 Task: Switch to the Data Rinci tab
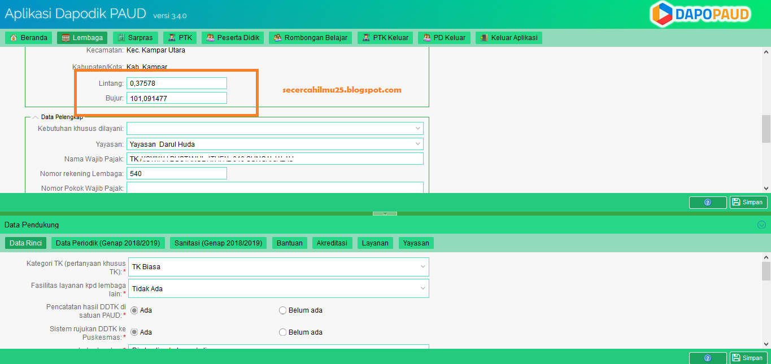click(26, 243)
